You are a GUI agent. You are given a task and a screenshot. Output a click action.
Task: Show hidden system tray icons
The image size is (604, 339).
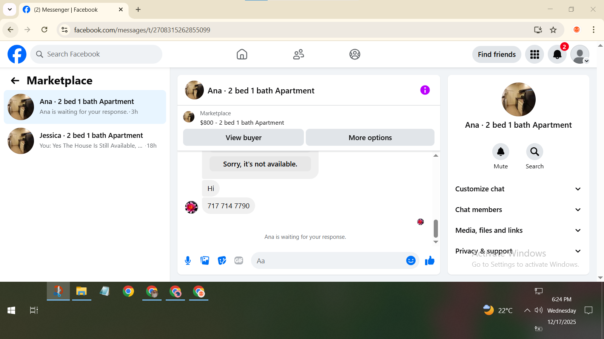[x=527, y=310]
